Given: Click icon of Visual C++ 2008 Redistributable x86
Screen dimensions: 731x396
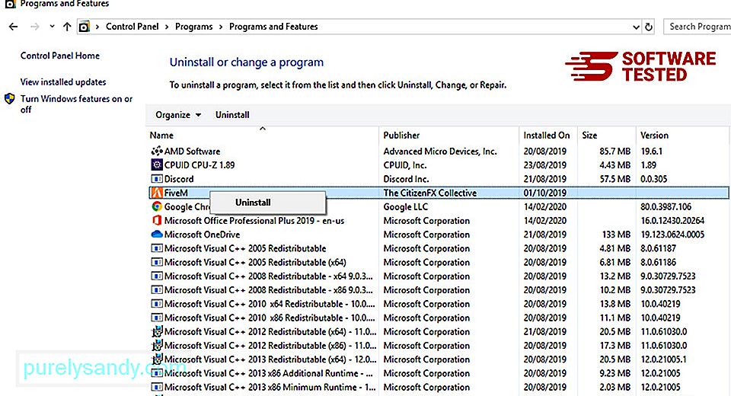Looking at the screenshot, I should click(157, 289).
